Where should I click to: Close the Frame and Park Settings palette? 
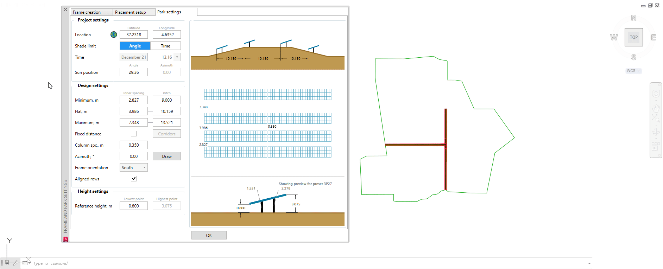(x=65, y=9)
